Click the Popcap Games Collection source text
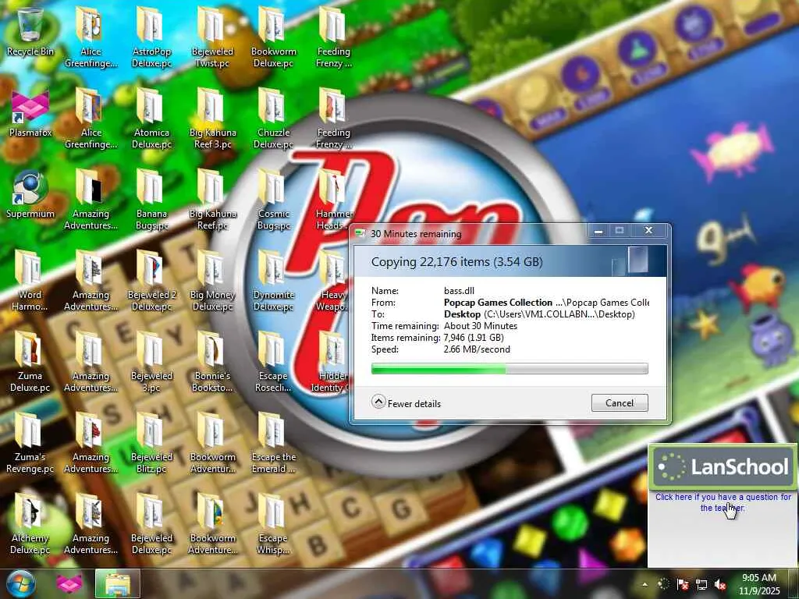 pyautogui.click(x=546, y=302)
